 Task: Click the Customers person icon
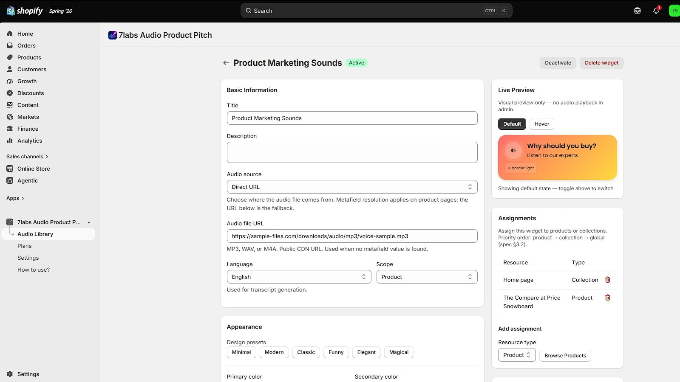(x=10, y=69)
